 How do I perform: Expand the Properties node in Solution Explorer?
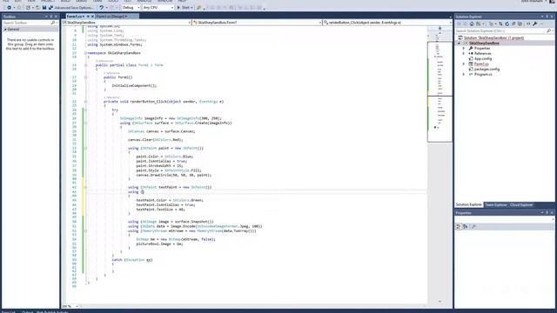click(x=464, y=49)
